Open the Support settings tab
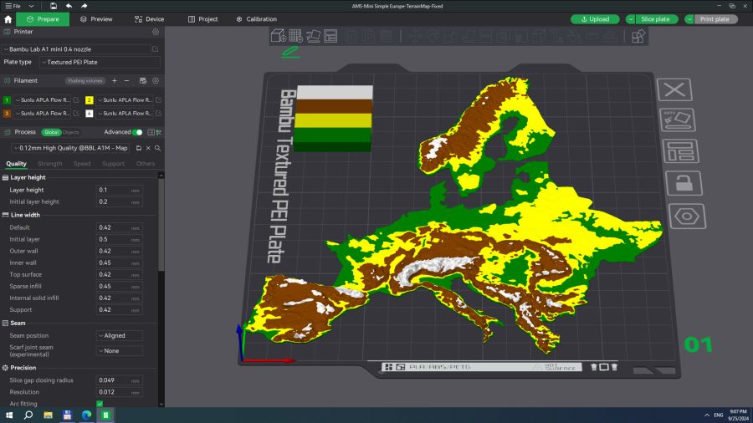 tap(113, 164)
